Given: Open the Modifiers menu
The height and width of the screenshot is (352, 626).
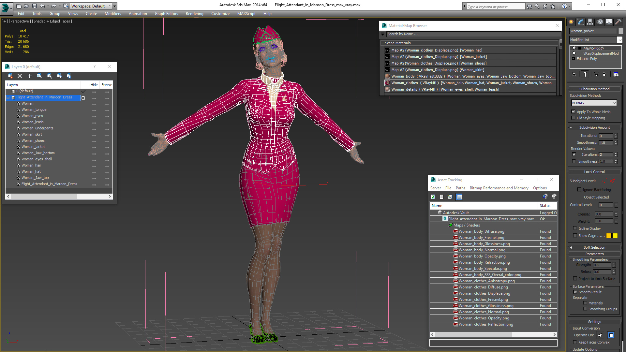Looking at the screenshot, I should pos(113,14).
